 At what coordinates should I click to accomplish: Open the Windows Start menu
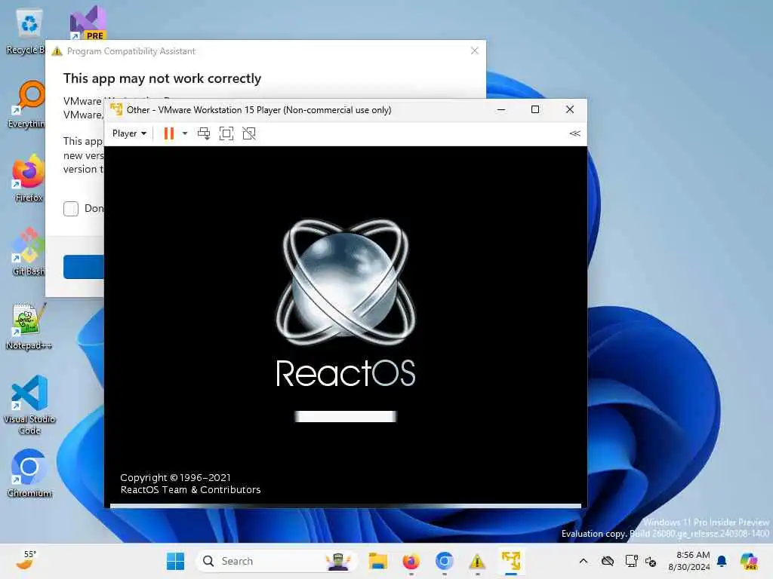(x=175, y=561)
